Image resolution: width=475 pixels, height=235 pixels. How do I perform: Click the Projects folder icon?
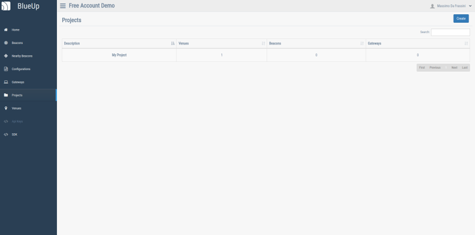(6, 95)
